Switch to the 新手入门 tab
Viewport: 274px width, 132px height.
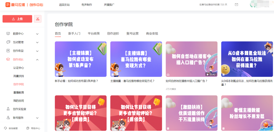(74, 34)
